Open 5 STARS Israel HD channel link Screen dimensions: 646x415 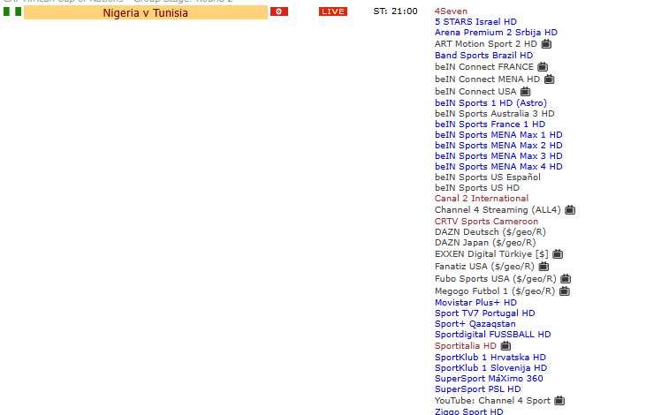point(475,21)
